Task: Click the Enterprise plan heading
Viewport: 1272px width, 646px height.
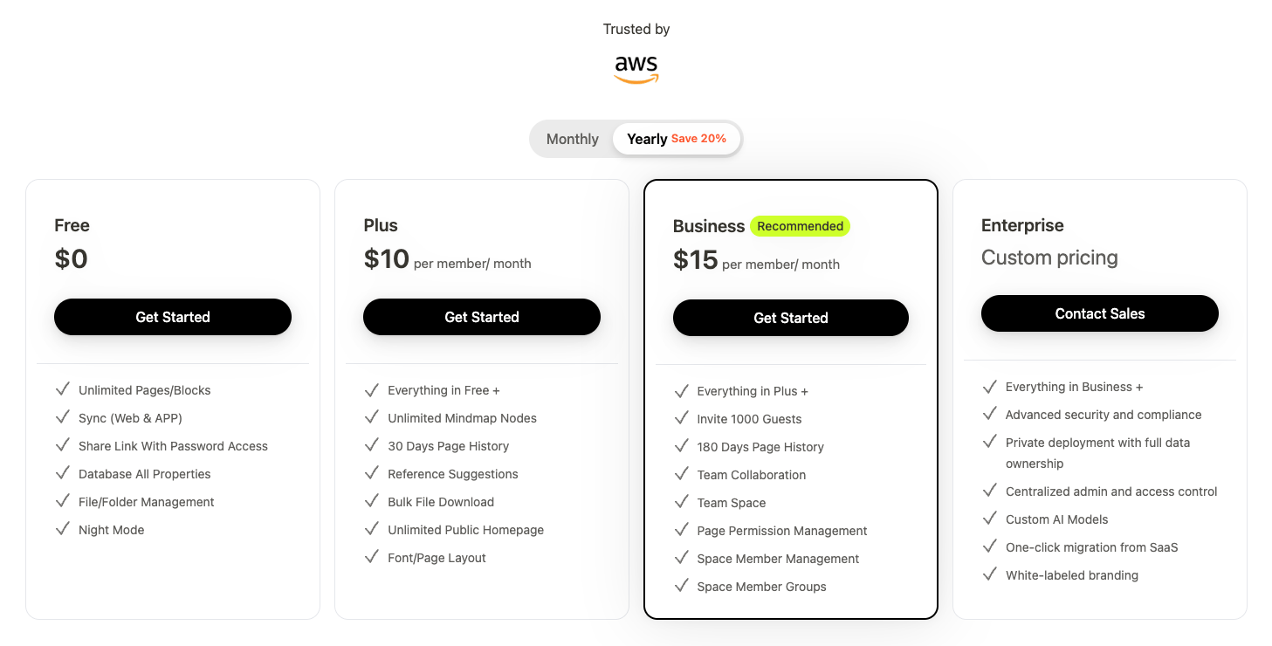Action: tap(1022, 225)
